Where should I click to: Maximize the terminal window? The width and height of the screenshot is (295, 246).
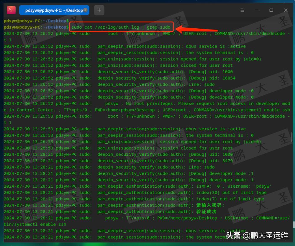tap(271, 10)
